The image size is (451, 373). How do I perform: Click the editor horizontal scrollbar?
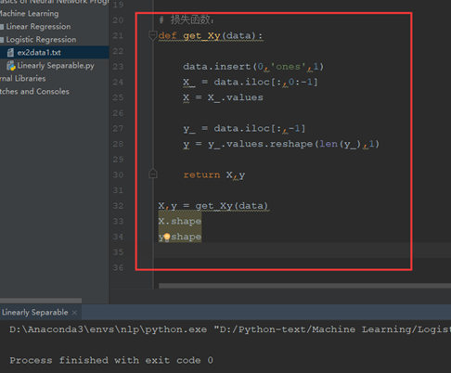[x=304, y=286]
